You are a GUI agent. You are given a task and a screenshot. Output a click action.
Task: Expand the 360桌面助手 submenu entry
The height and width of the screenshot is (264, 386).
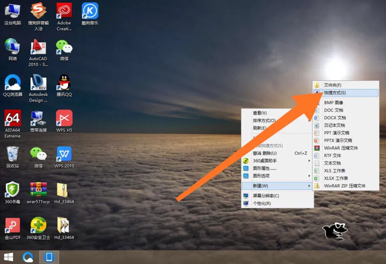click(277, 161)
